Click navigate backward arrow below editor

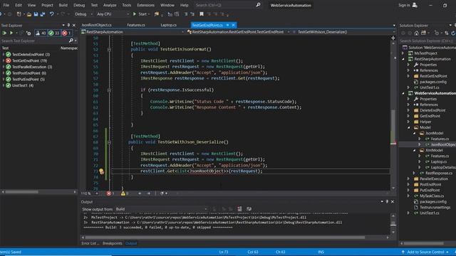coord(140,193)
